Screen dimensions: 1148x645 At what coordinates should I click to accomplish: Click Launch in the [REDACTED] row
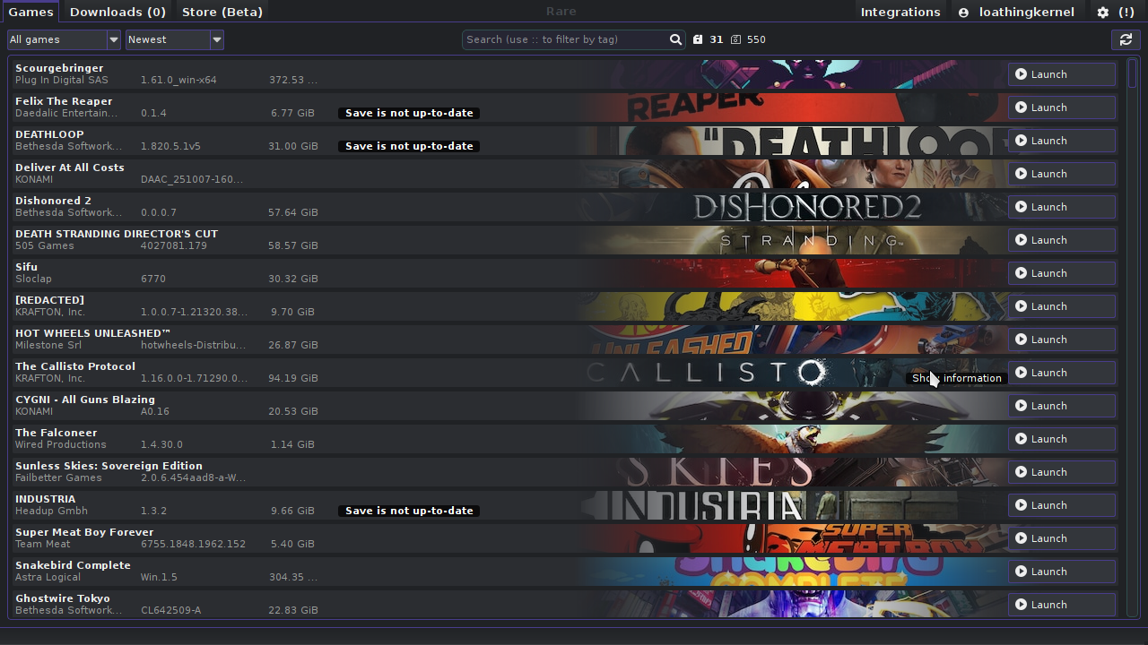(1062, 306)
